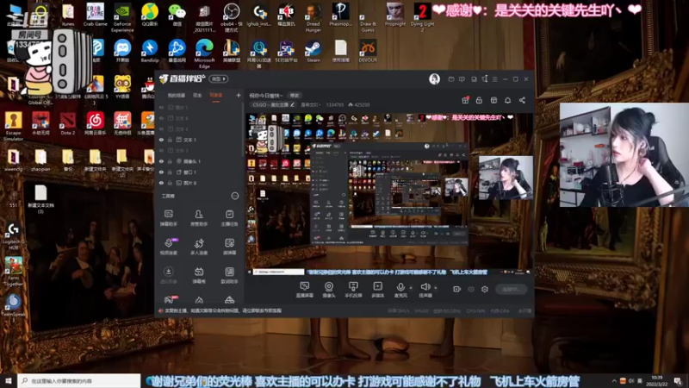Add a camera source from bottom bar
The height and width of the screenshot is (388, 689).
(329, 290)
